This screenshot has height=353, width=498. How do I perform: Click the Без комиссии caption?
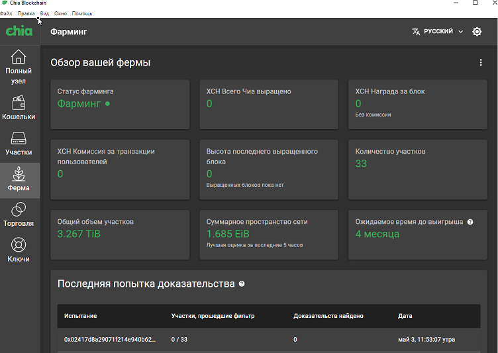click(373, 115)
